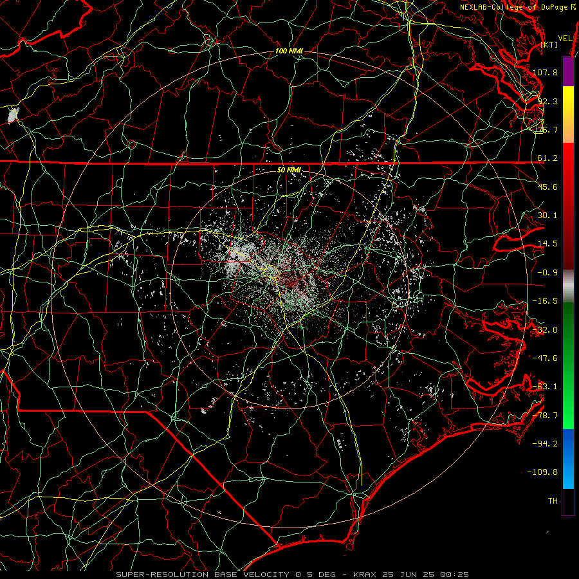Click the "TH" legend label
The image size is (579, 579).
[553, 501]
